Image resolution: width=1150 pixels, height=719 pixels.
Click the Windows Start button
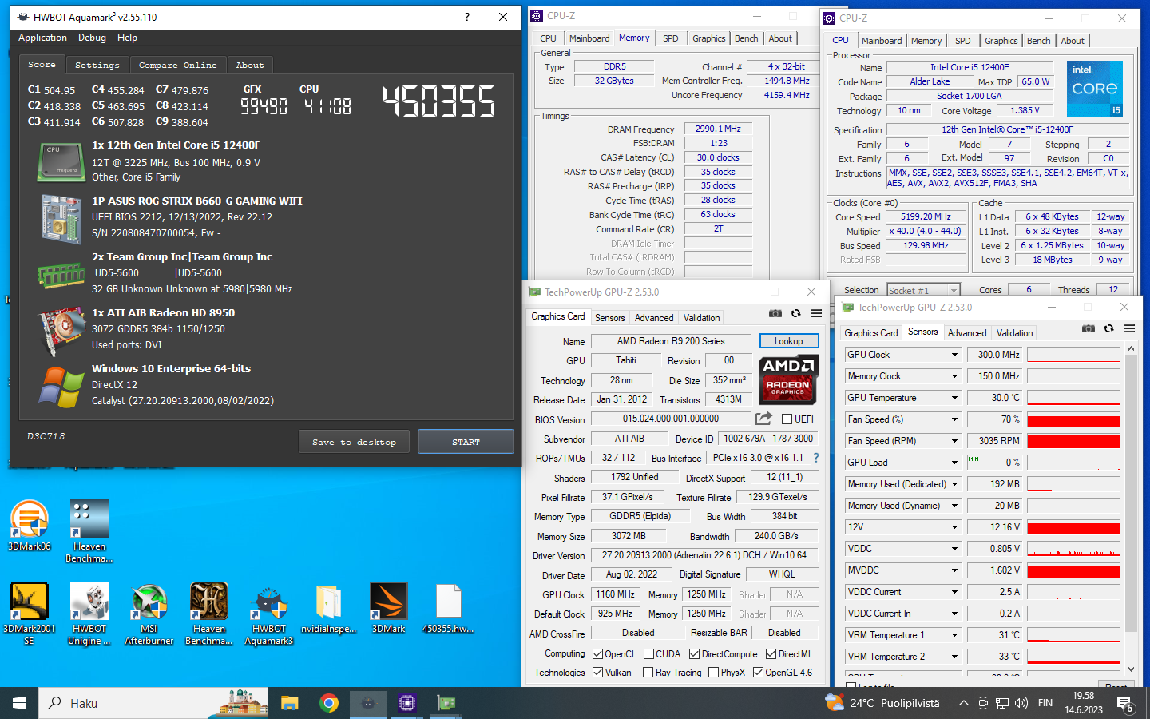coord(19,703)
